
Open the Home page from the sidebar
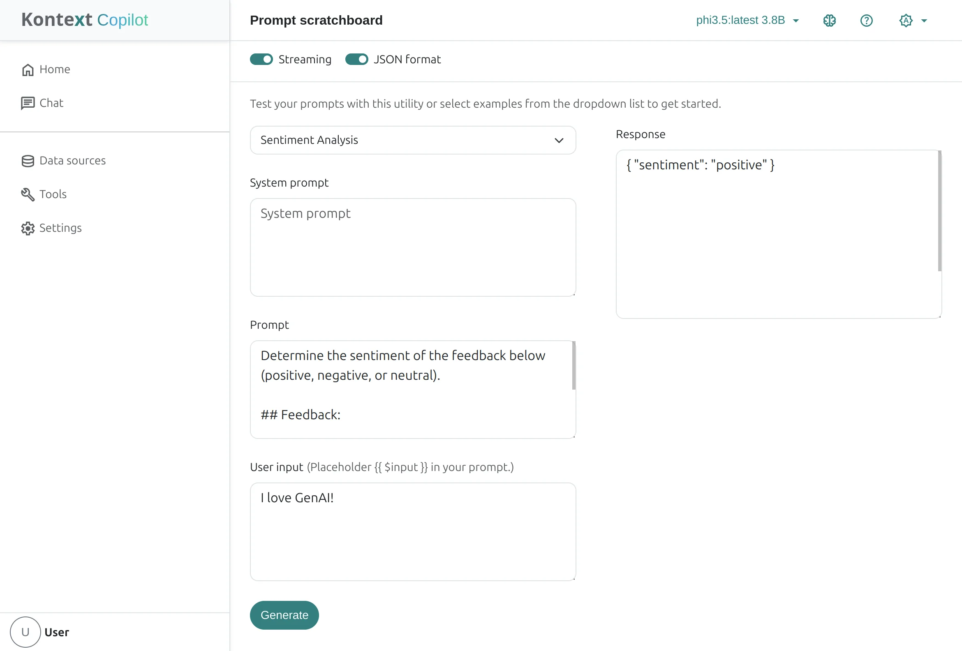click(54, 69)
